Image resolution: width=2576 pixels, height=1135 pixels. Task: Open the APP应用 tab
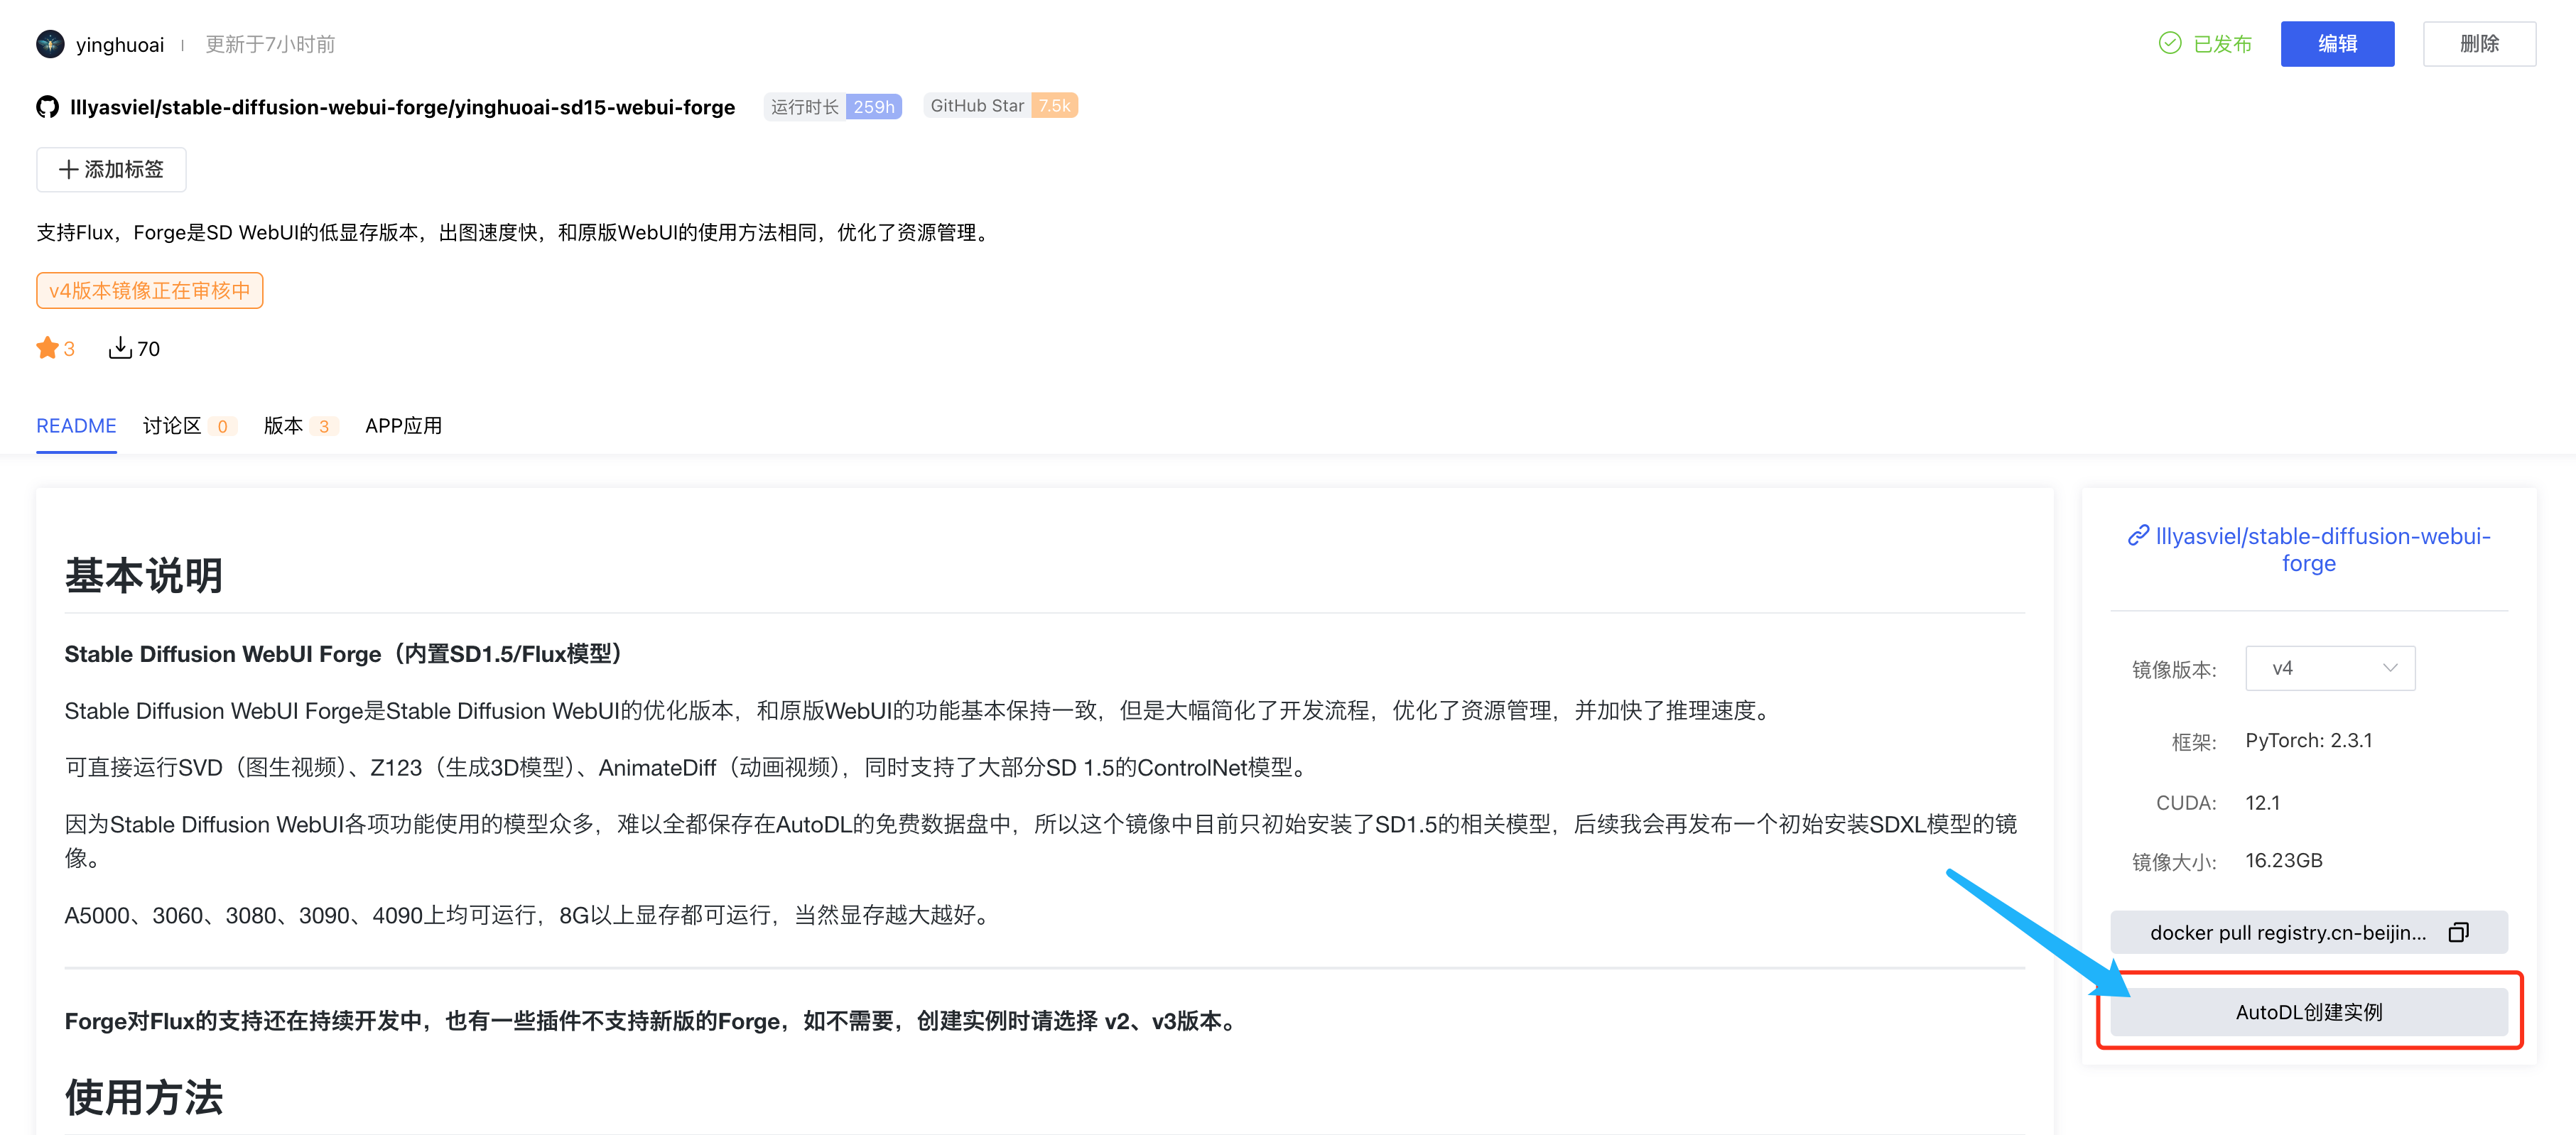point(403,426)
